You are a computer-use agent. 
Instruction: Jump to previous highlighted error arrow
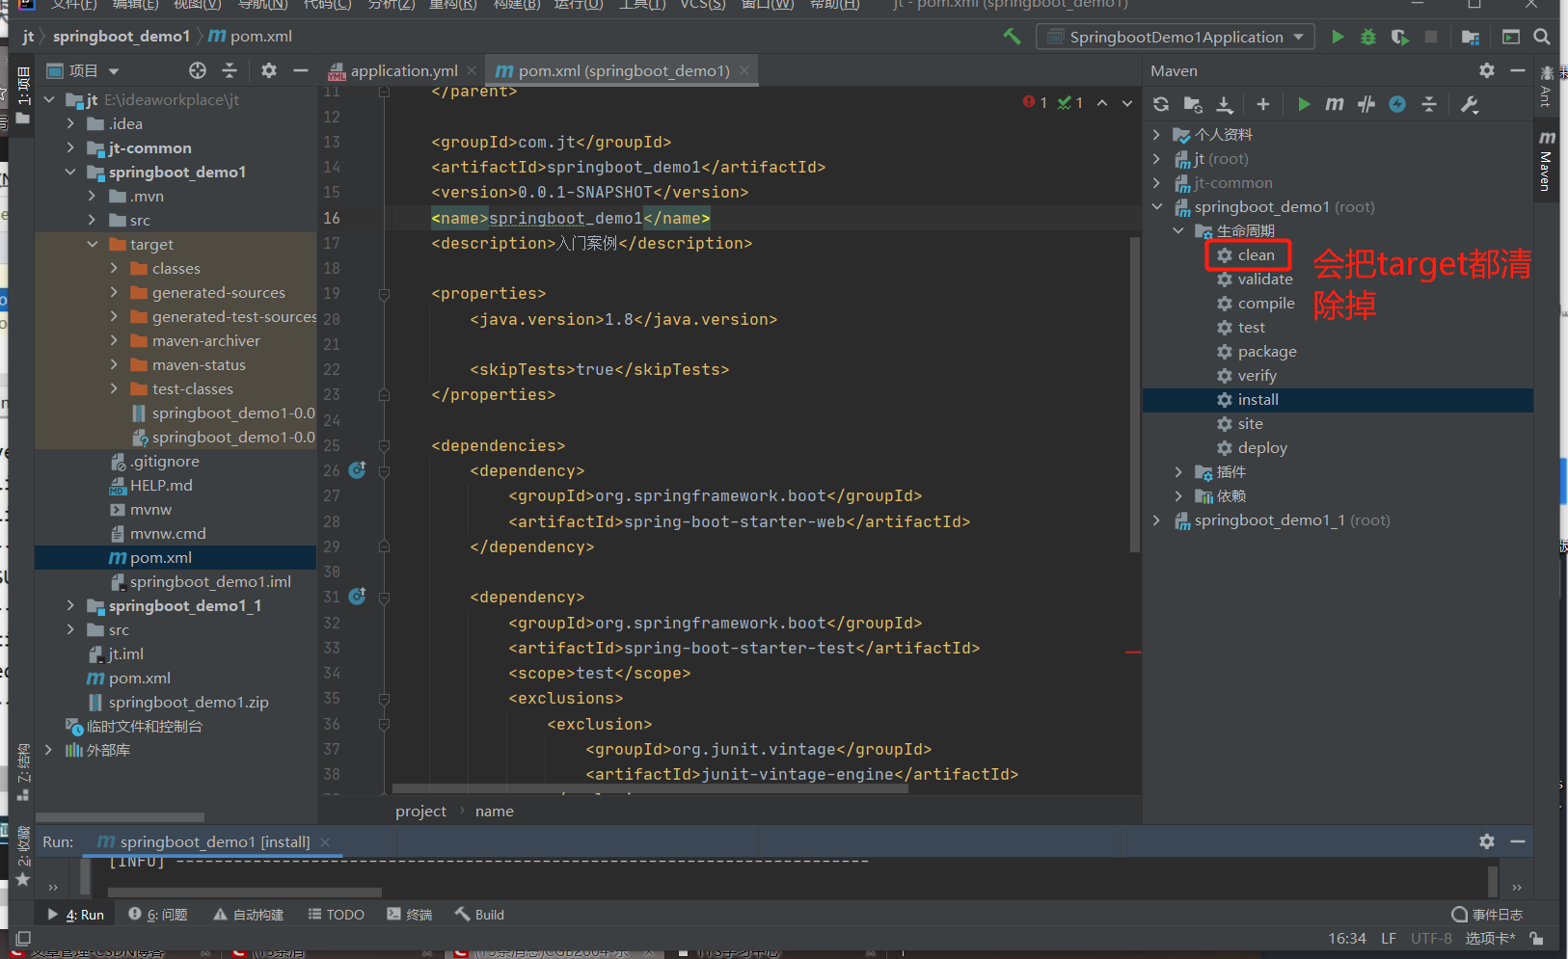[x=1102, y=103]
